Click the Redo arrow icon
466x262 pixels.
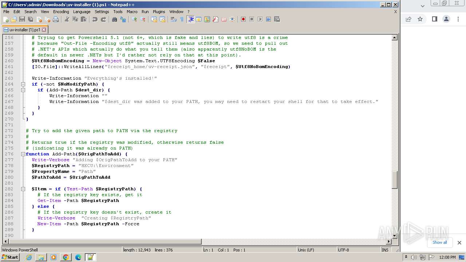(103, 19)
